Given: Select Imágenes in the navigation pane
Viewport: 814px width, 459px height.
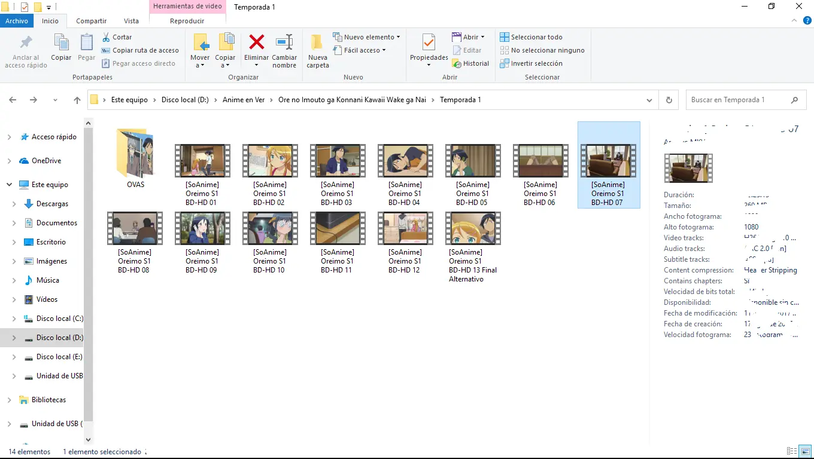Looking at the screenshot, I should click(x=51, y=261).
